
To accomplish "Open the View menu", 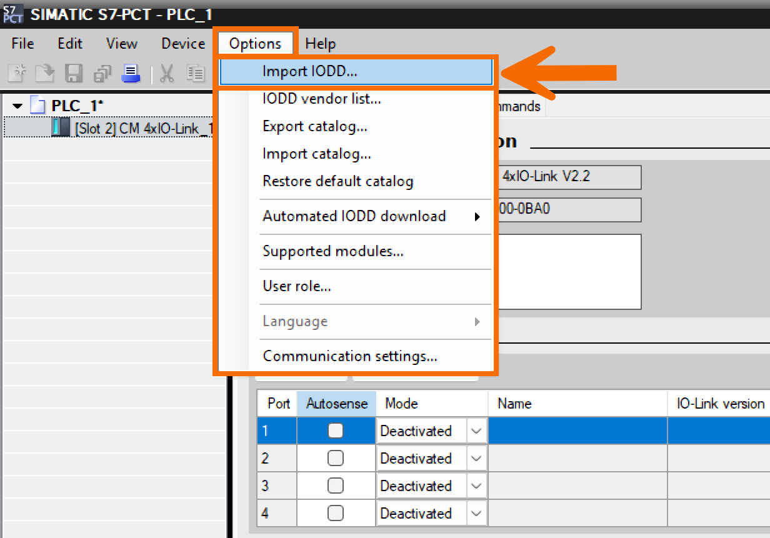I will point(121,43).
